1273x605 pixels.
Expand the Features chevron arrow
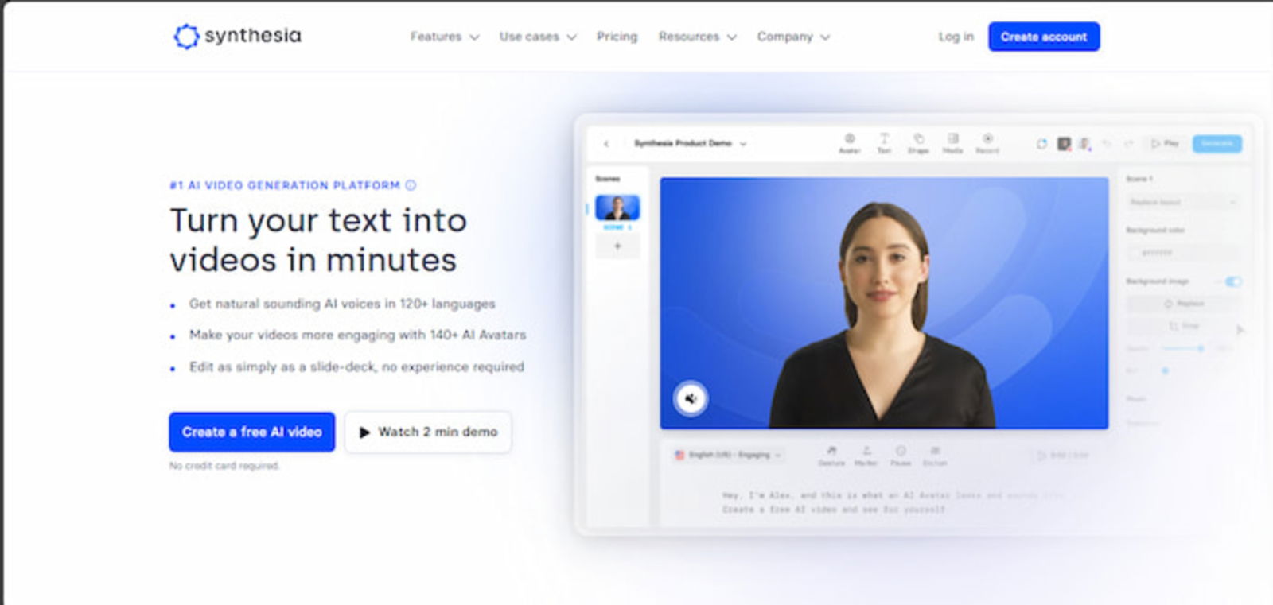[475, 37]
